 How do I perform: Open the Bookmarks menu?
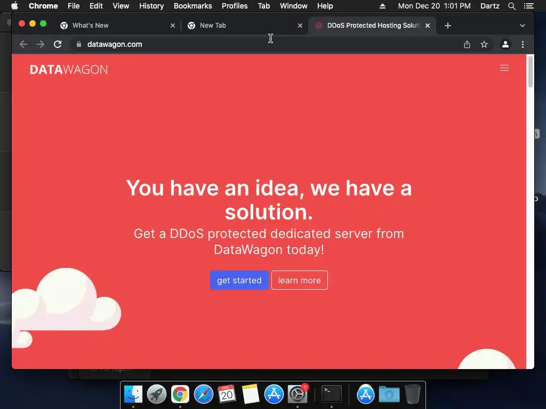[x=193, y=6]
